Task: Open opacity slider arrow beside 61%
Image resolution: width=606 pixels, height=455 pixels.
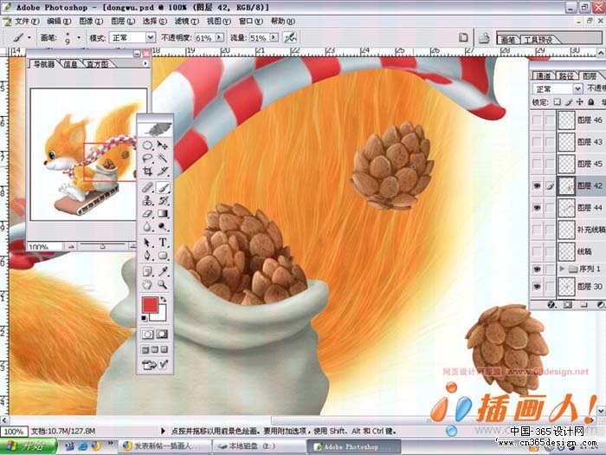Action: (x=220, y=37)
